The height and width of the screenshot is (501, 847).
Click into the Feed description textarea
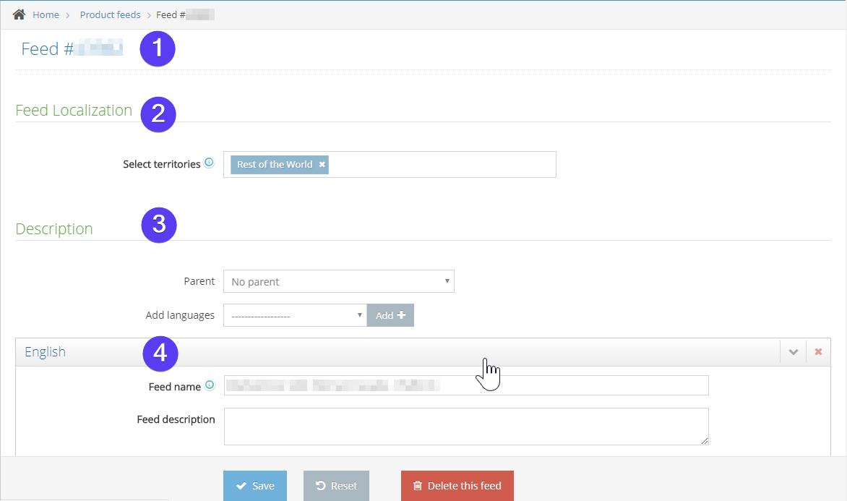point(466,427)
